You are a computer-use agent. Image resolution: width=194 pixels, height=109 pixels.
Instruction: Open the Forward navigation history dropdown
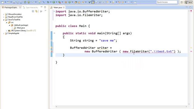click(x=131, y=2)
